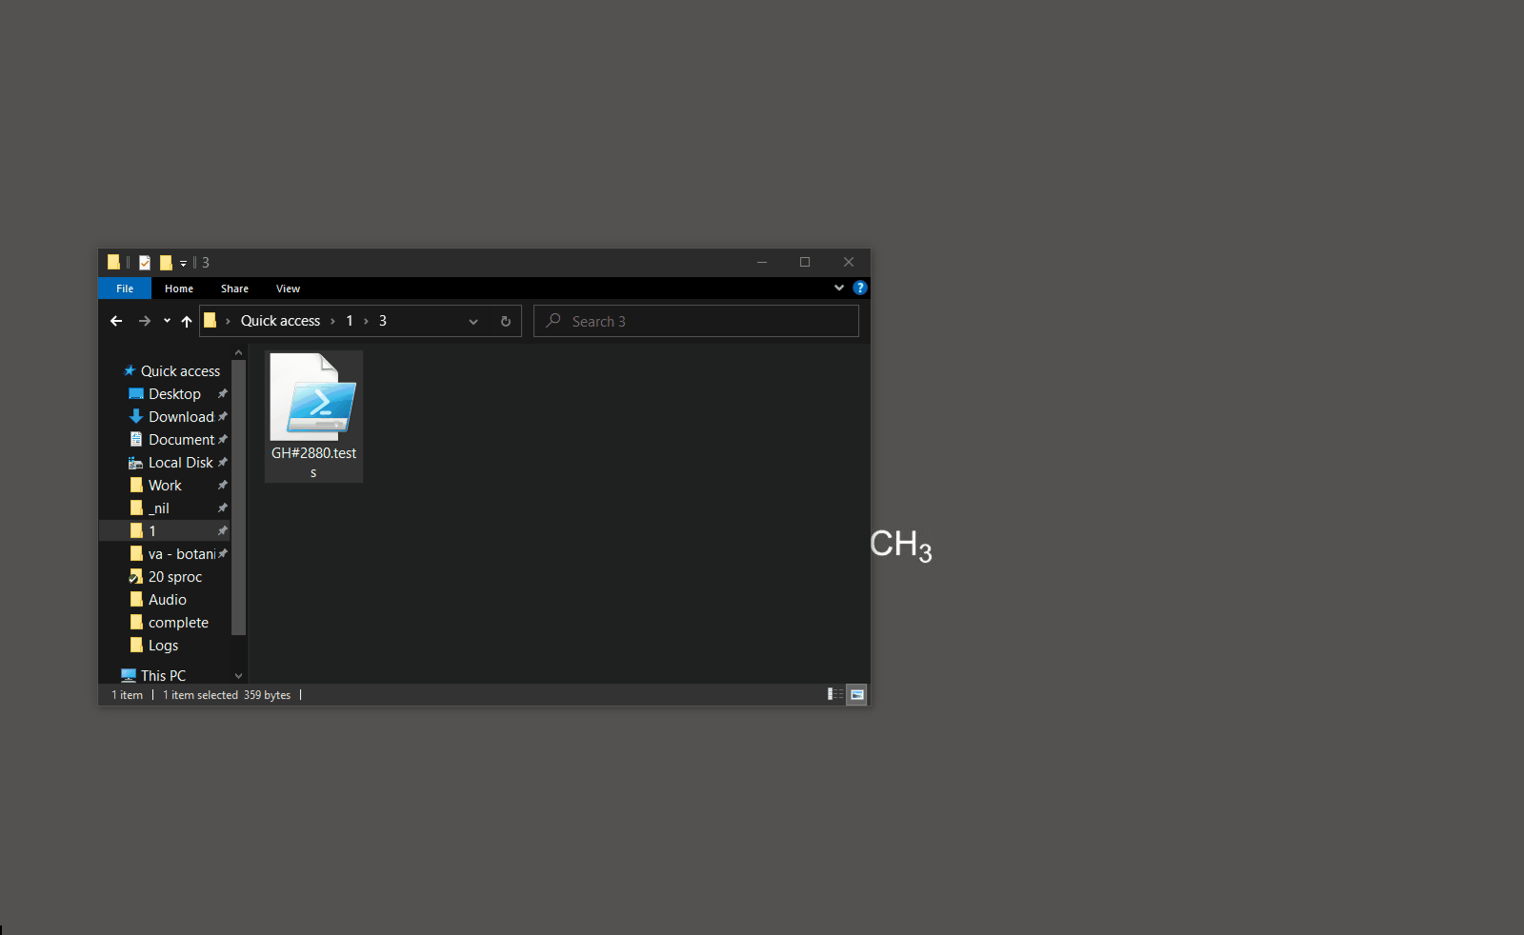Click the Properties quick access toolbar icon
Image resolution: width=1524 pixels, height=935 pixels.
[x=145, y=263]
